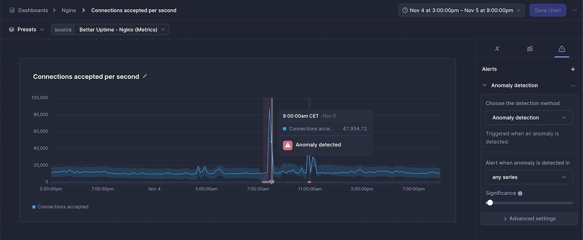This screenshot has height=240, width=583.
Task: Open Anomaly detection three-dot options menu
Action: (573, 85)
